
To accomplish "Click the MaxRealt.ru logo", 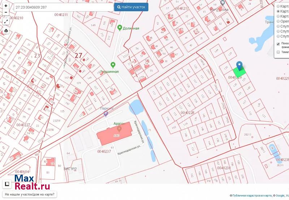I will pyautogui.click(x=32, y=183).
